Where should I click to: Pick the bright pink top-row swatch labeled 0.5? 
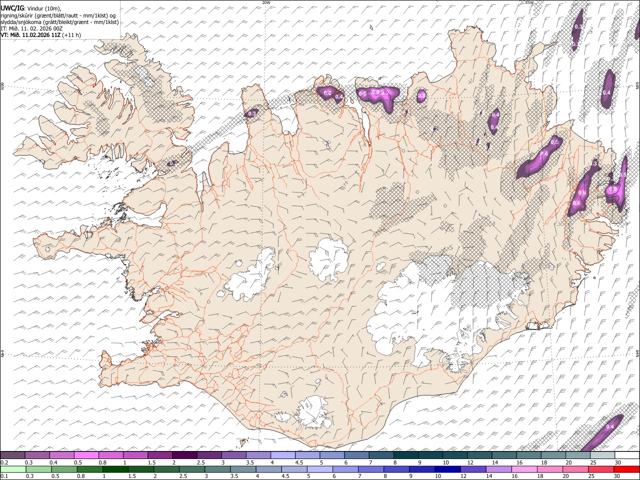click(86, 455)
